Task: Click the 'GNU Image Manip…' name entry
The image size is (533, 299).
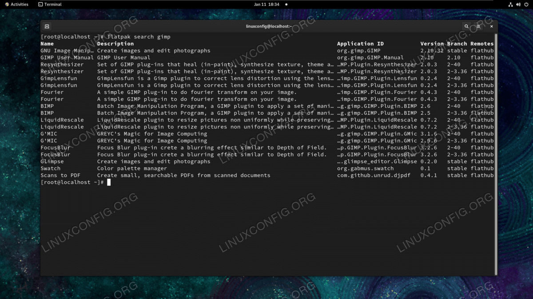Action: [67, 50]
